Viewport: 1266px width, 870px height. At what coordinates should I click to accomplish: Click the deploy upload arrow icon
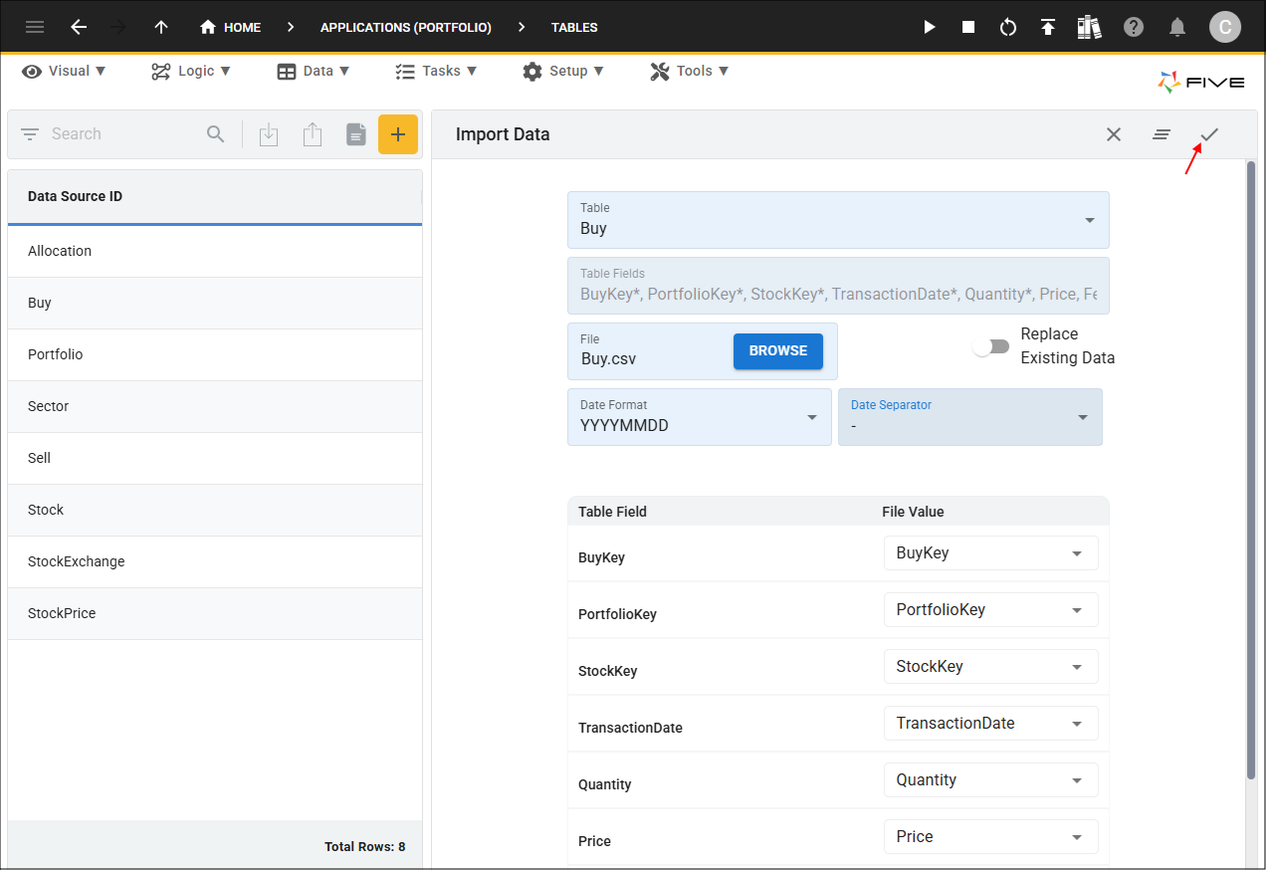(x=1048, y=27)
